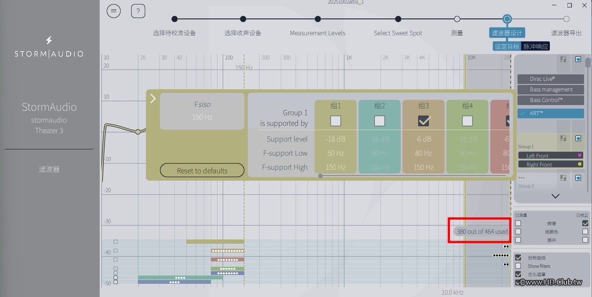This screenshot has width=592, height=297.
Task: Switch to the 脉冲响应 tab
Action: tap(535, 46)
